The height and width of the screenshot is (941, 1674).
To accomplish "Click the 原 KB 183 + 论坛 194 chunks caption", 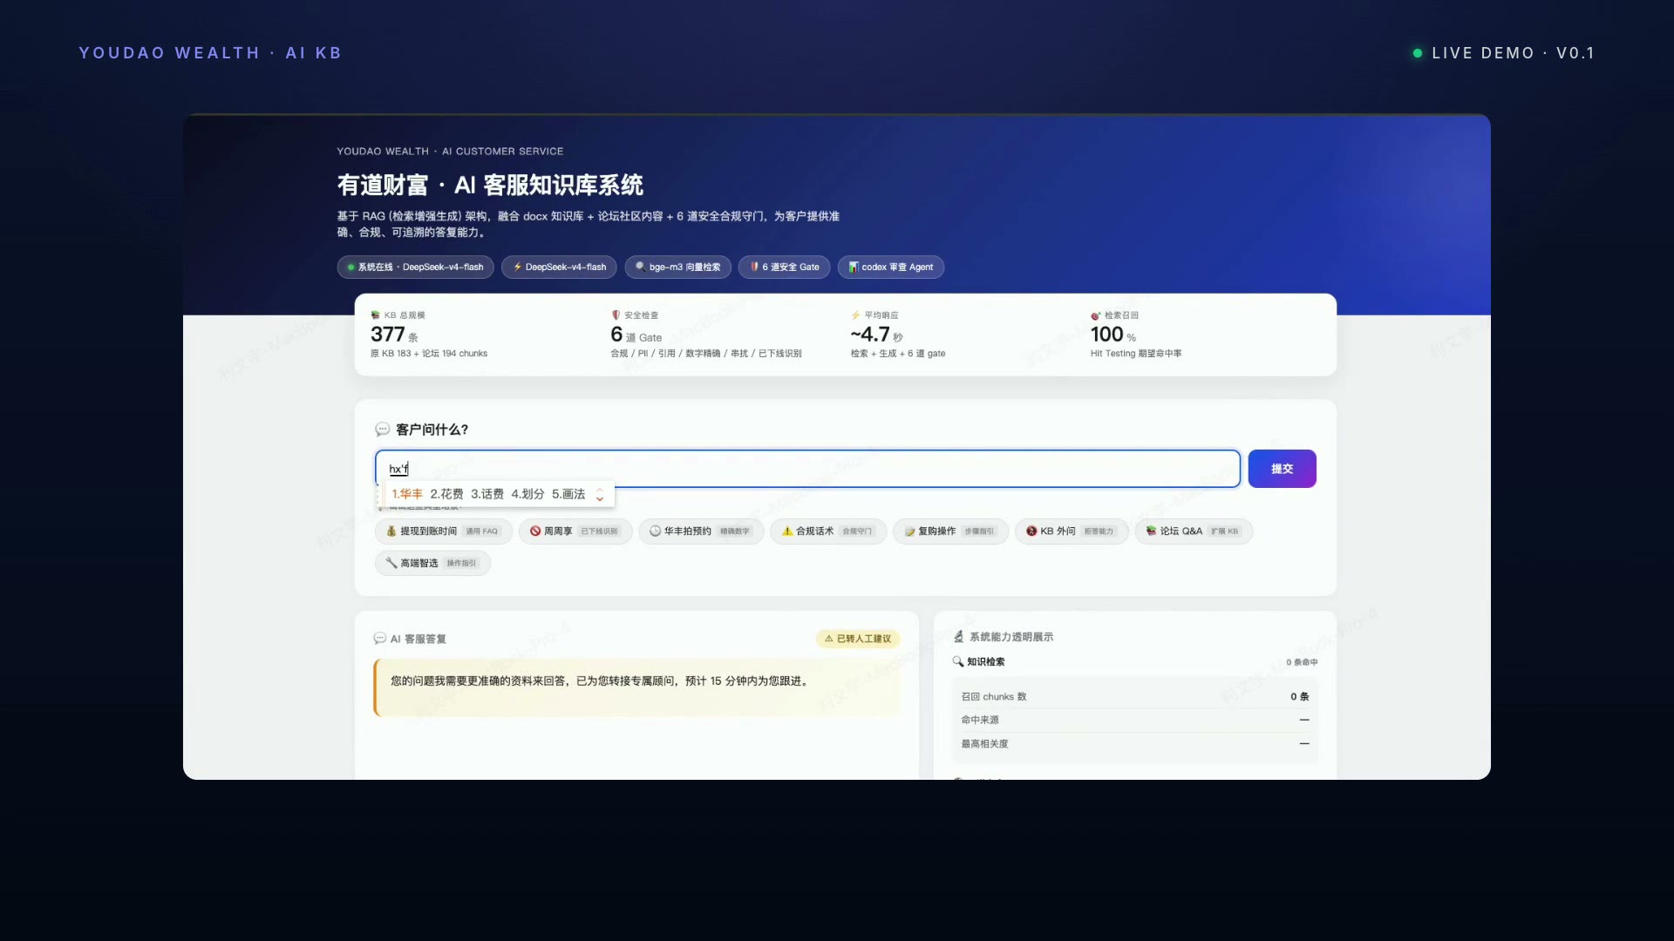I will pos(429,354).
